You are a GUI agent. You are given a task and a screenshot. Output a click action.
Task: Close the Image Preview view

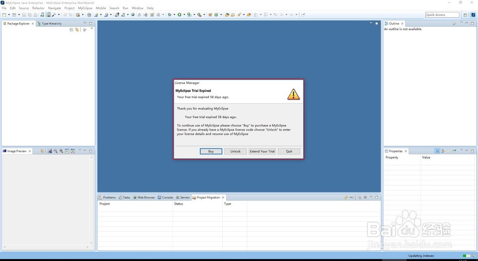(30, 151)
